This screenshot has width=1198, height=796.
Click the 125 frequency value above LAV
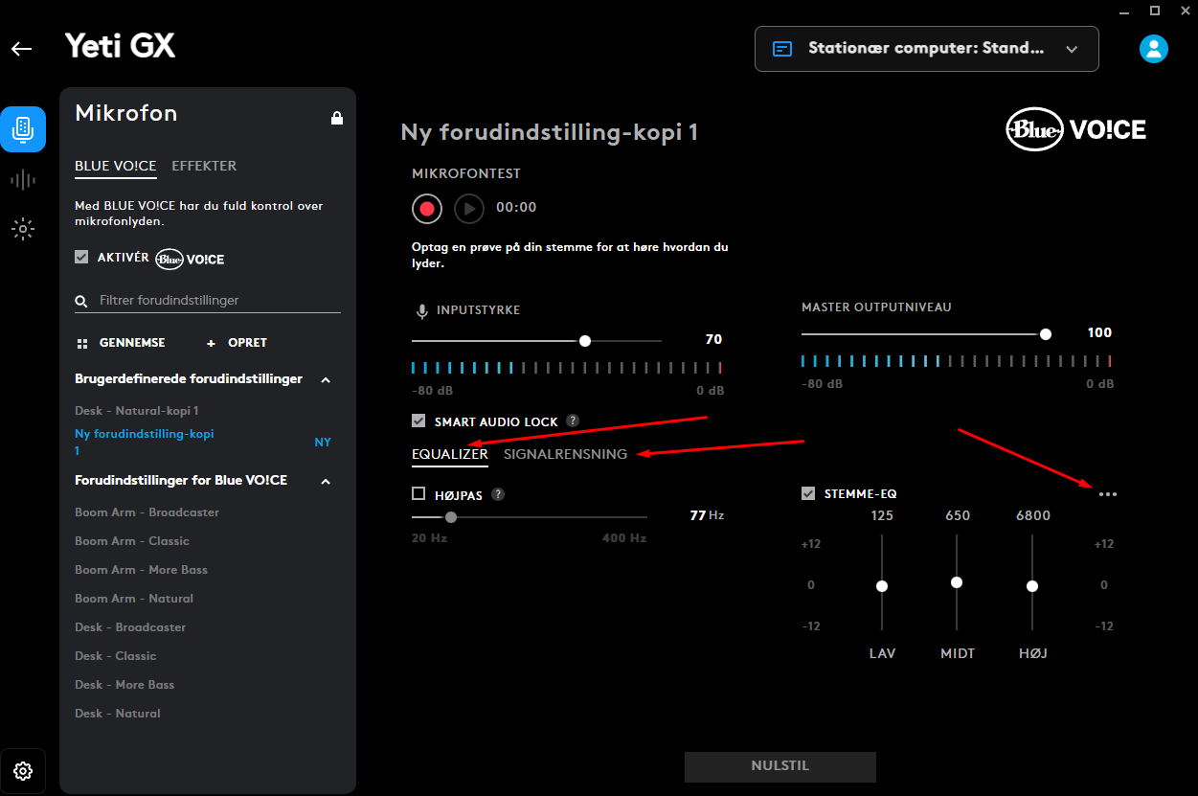tap(882, 515)
